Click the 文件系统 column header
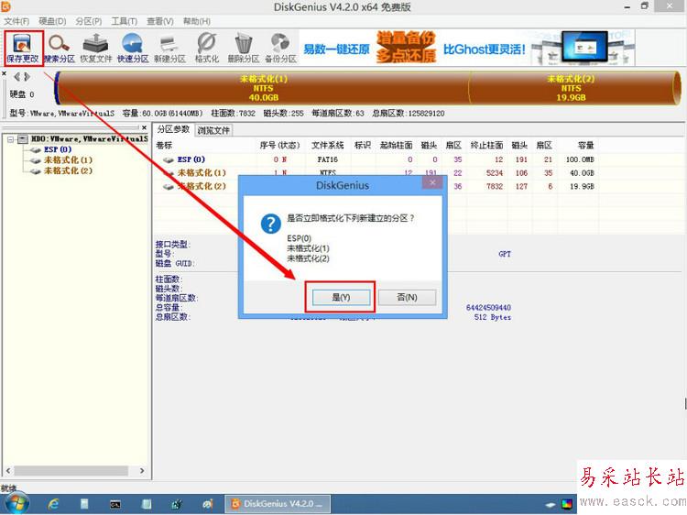The height and width of the screenshot is (515, 687). click(327, 145)
